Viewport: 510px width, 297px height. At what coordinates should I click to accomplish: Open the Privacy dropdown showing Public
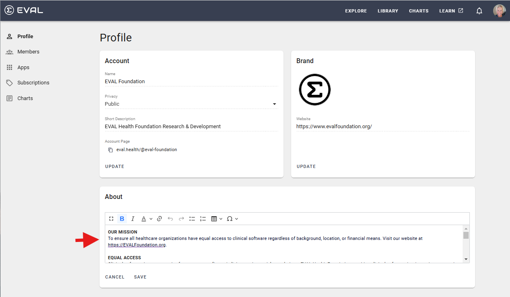pos(191,104)
